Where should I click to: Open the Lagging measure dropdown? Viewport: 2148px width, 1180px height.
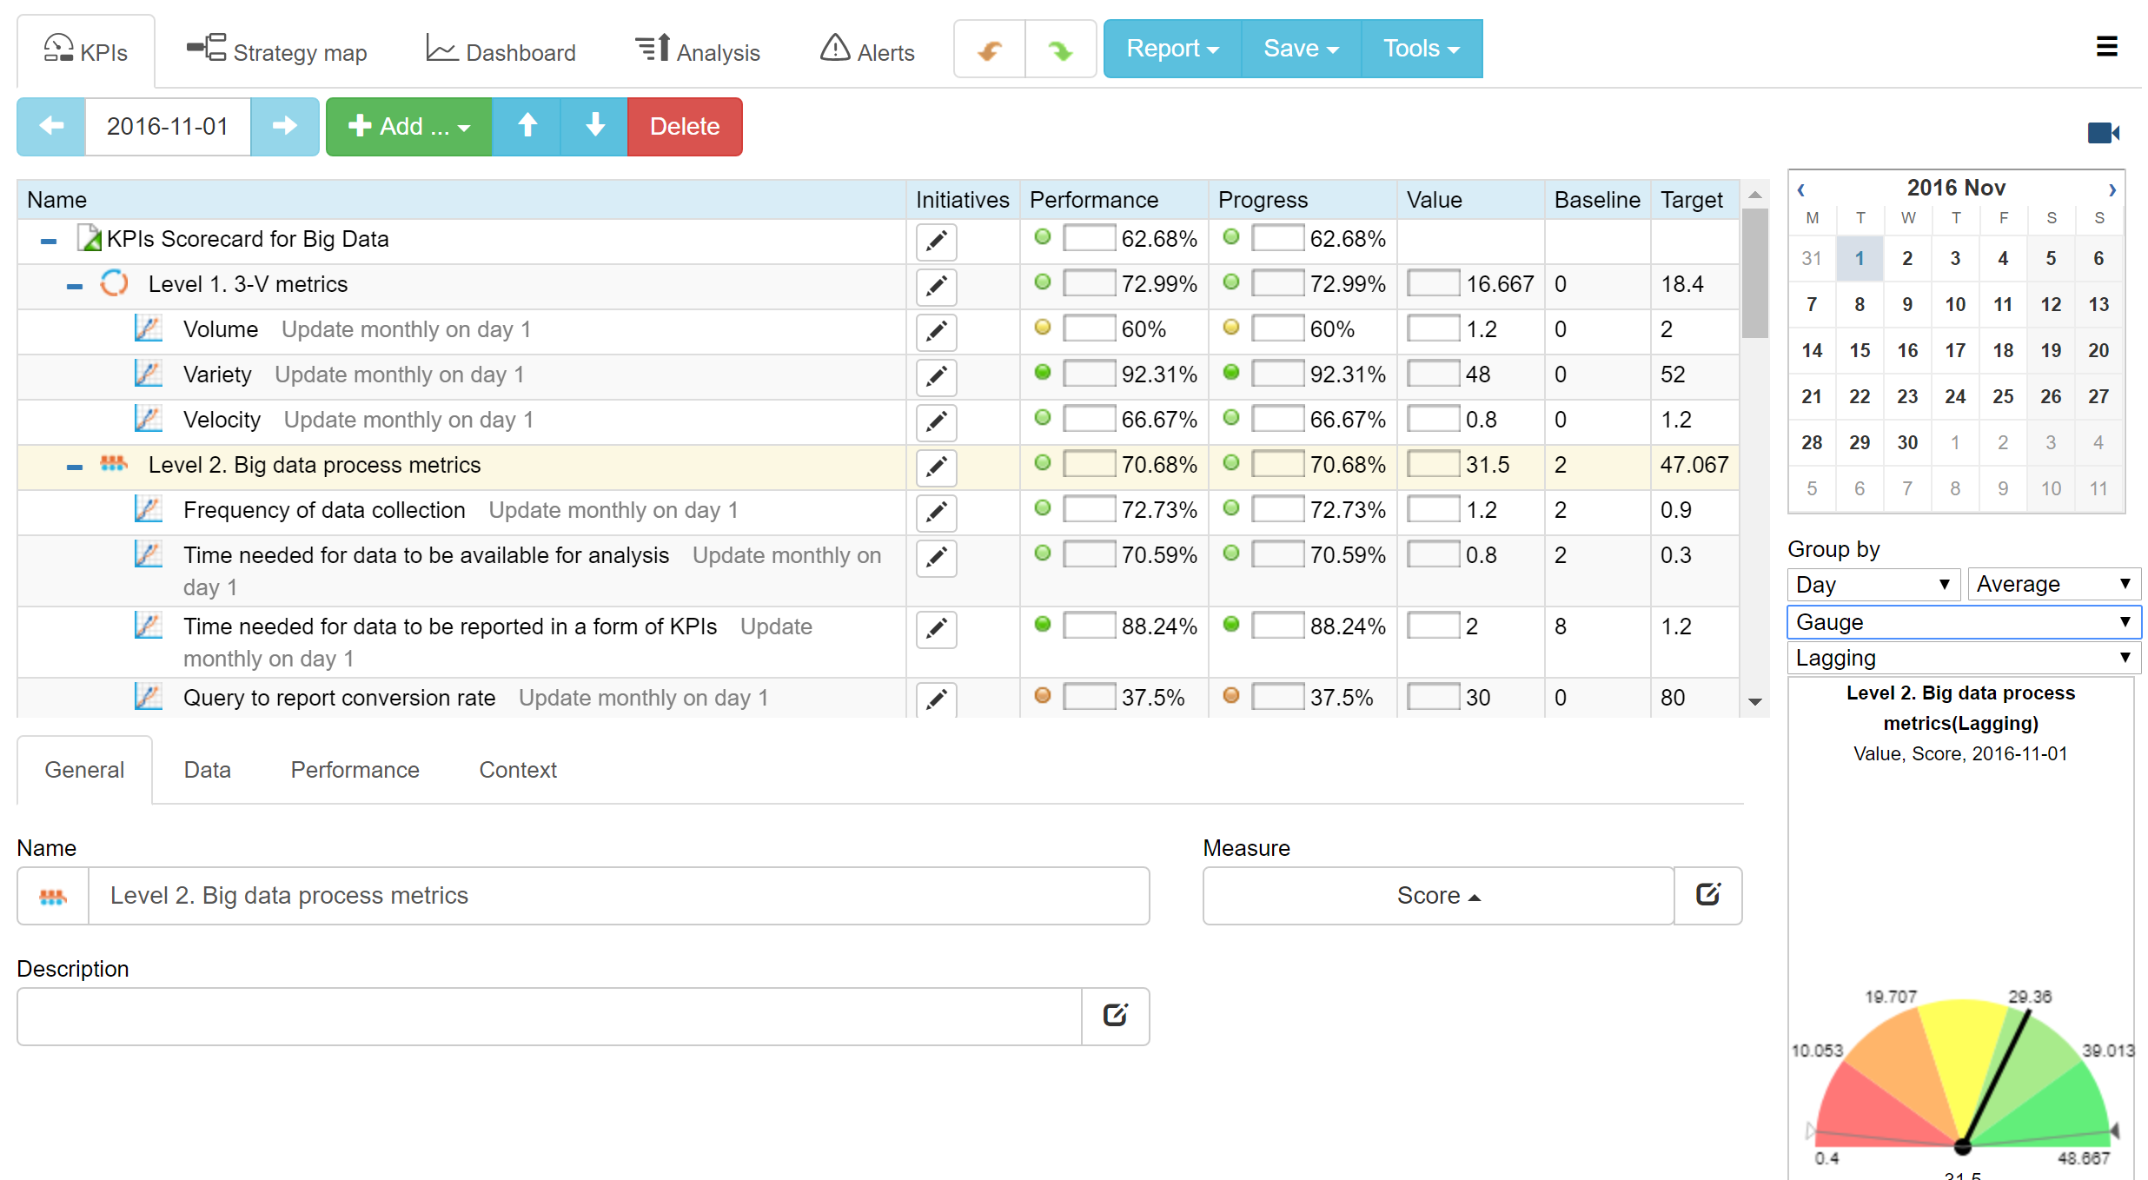coord(1962,658)
